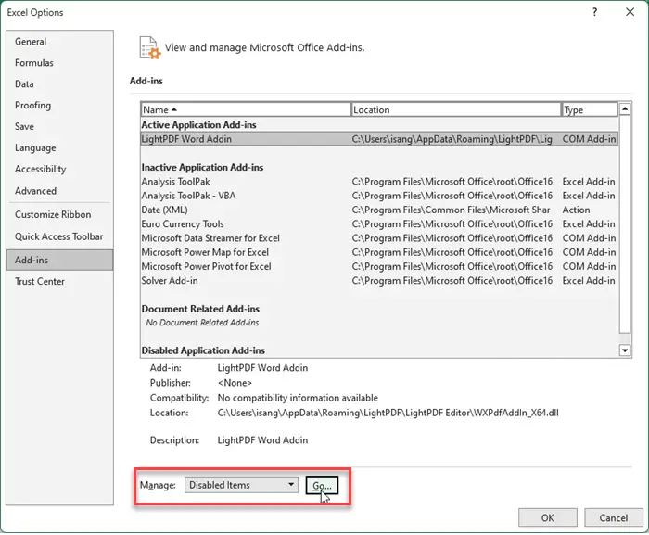This screenshot has width=649, height=535.
Task: Click the list scroll up arrow
Action: point(625,108)
